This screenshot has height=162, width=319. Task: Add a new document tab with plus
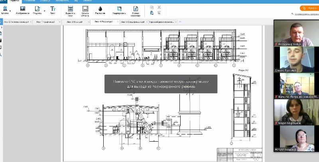point(180,22)
